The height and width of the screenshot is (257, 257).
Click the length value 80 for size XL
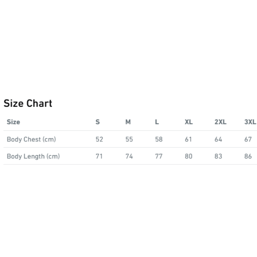(x=189, y=156)
